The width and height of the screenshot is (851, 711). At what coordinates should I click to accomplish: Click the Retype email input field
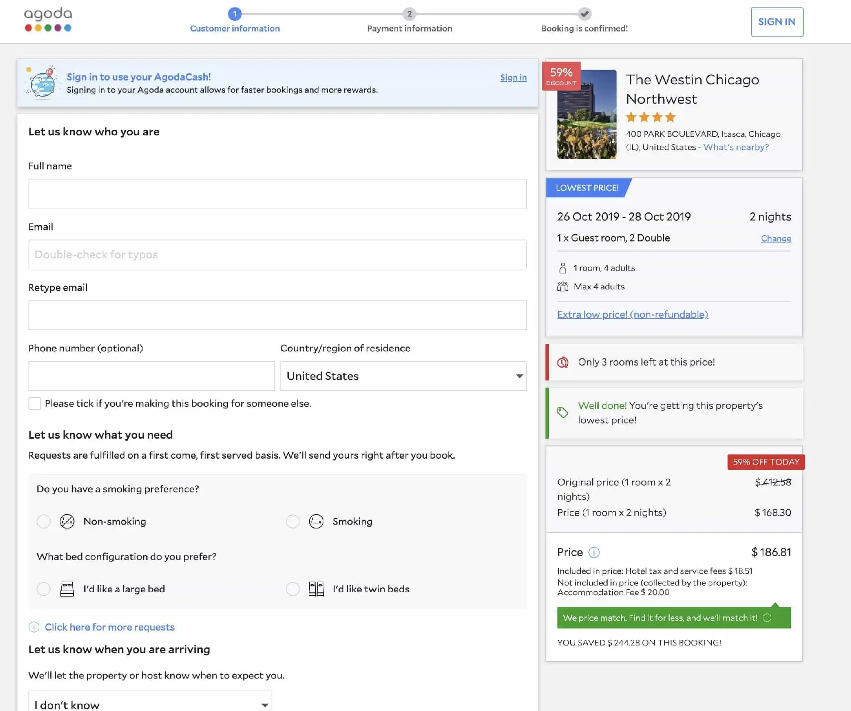tap(277, 315)
